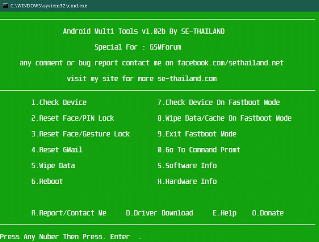Click the 'Press Any Nuber Then Press. Enter' prompt
This screenshot has width=319, height=242.
click(65, 236)
